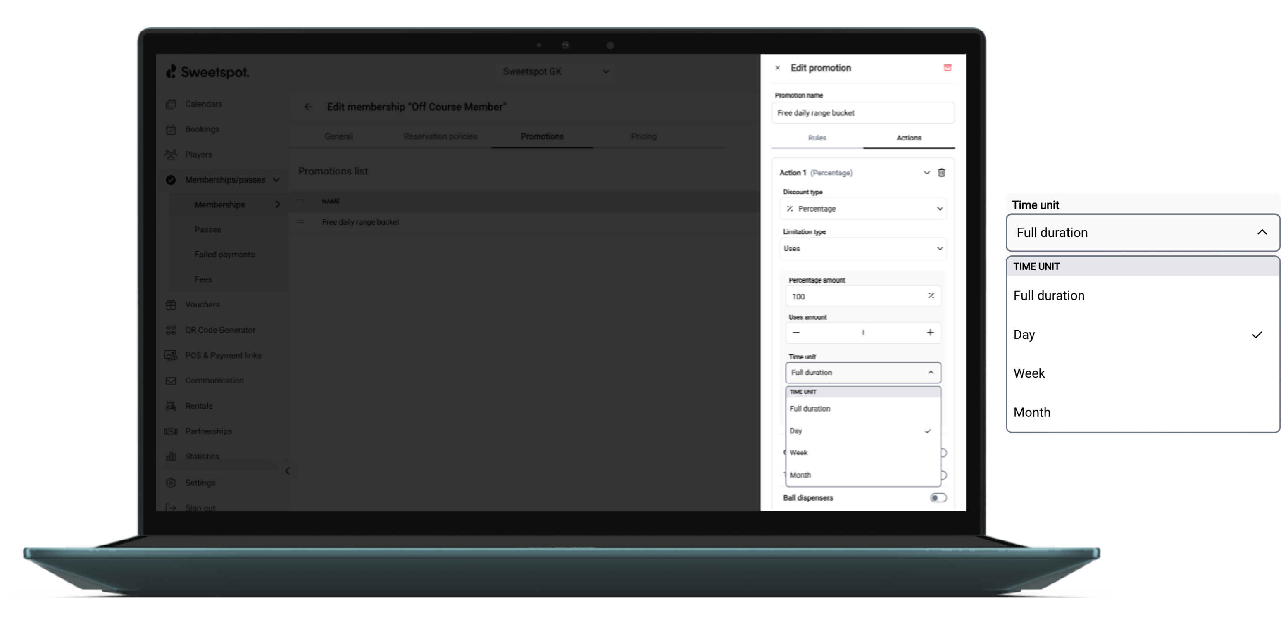This screenshot has height=628, width=1281.
Task: Choose Week in the laptop dropdown list
Action: (x=863, y=452)
